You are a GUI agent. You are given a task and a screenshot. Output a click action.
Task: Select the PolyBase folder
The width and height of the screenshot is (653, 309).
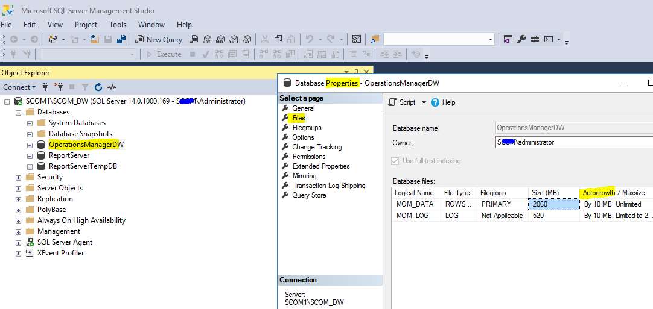click(x=51, y=210)
